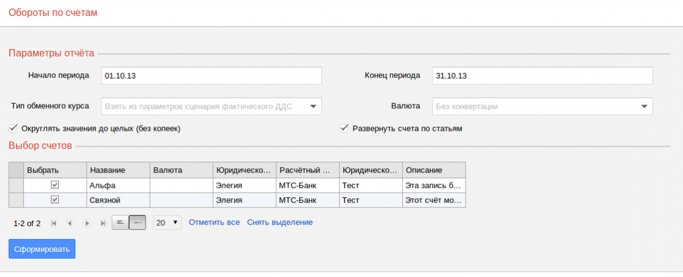Viewport: 683px width, 277px height.
Task: Click the next page arrow
Action: (87, 223)
